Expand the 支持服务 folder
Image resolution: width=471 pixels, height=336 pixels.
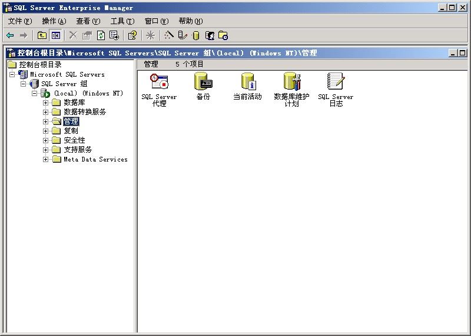(x=45, y=150)
